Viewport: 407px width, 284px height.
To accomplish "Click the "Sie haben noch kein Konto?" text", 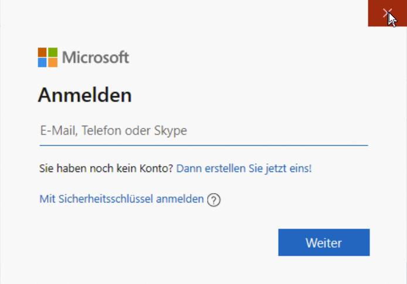I will (106, 168).
